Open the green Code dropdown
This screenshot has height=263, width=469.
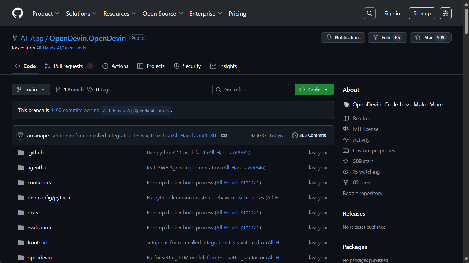[314, 89]
